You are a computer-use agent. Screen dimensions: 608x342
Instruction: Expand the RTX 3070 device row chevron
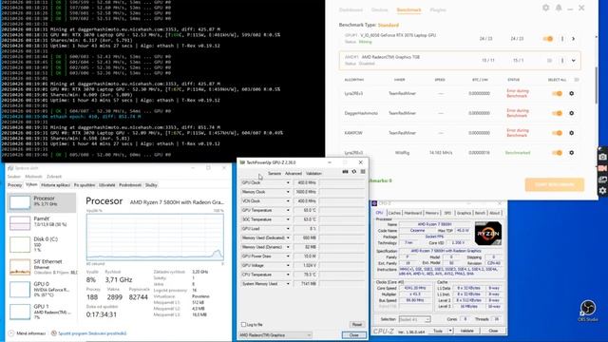click(574, 39)
